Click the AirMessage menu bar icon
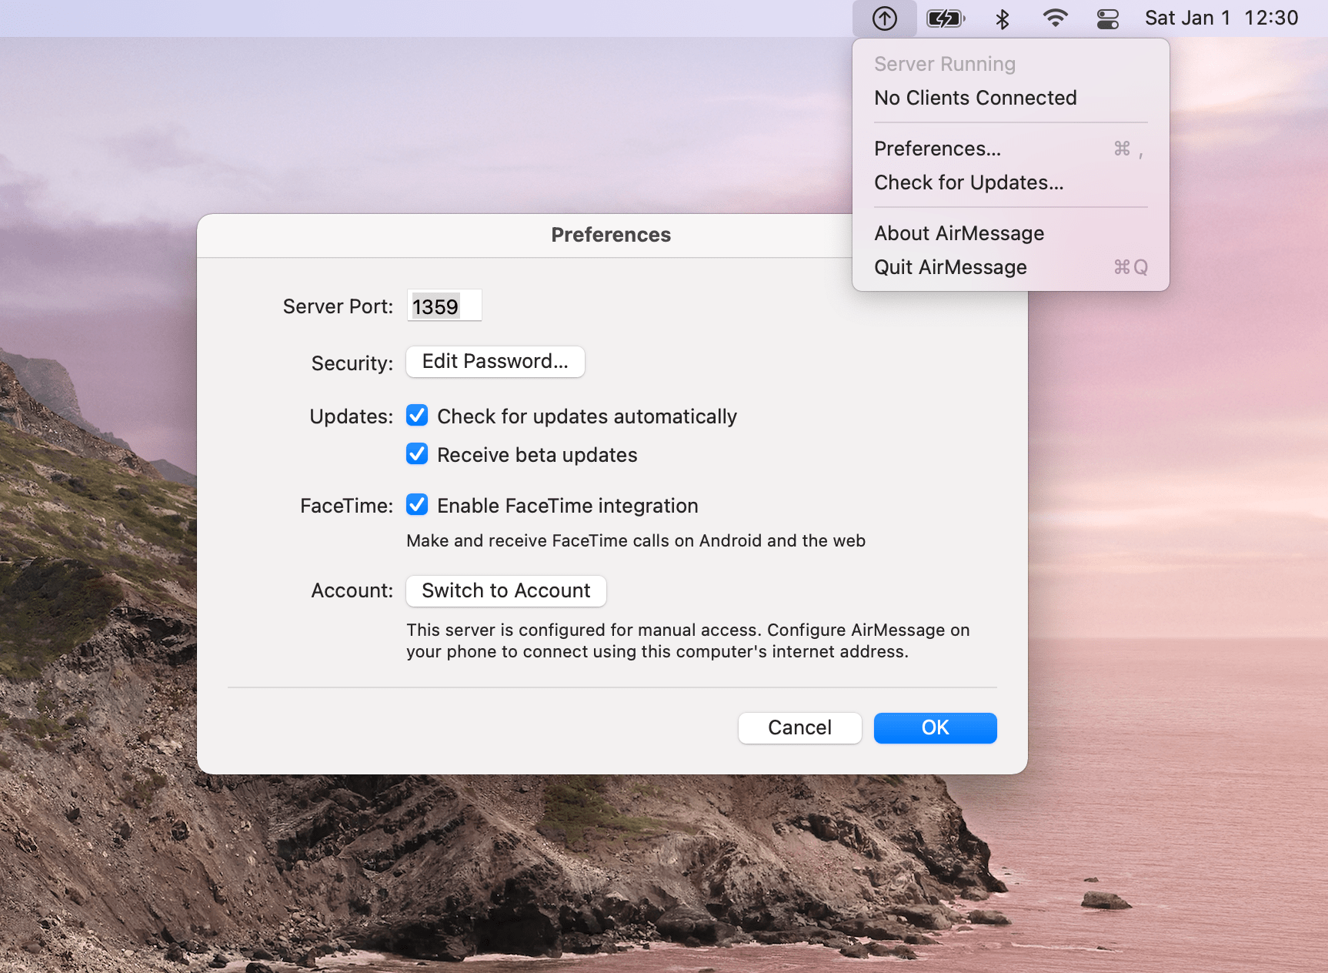This screenshot has width=1328, height=973. point(885,18)
